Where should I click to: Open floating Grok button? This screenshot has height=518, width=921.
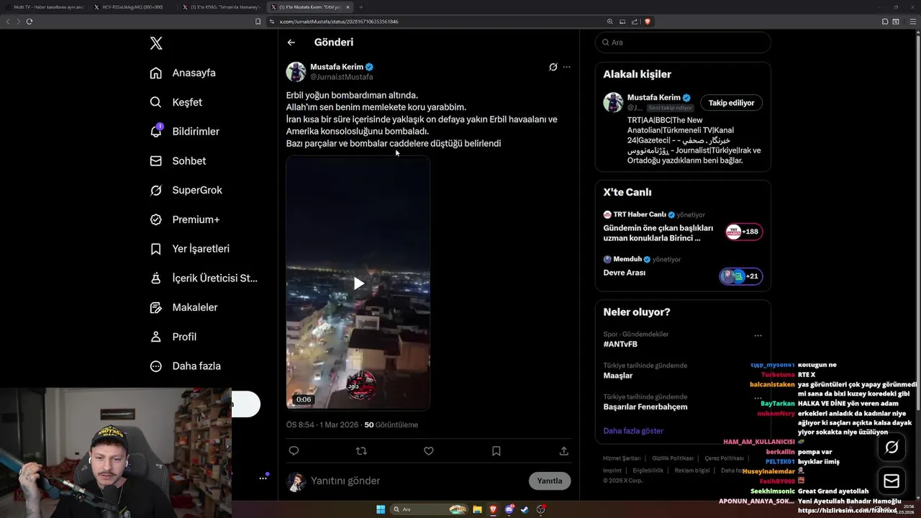click(891, 447)
